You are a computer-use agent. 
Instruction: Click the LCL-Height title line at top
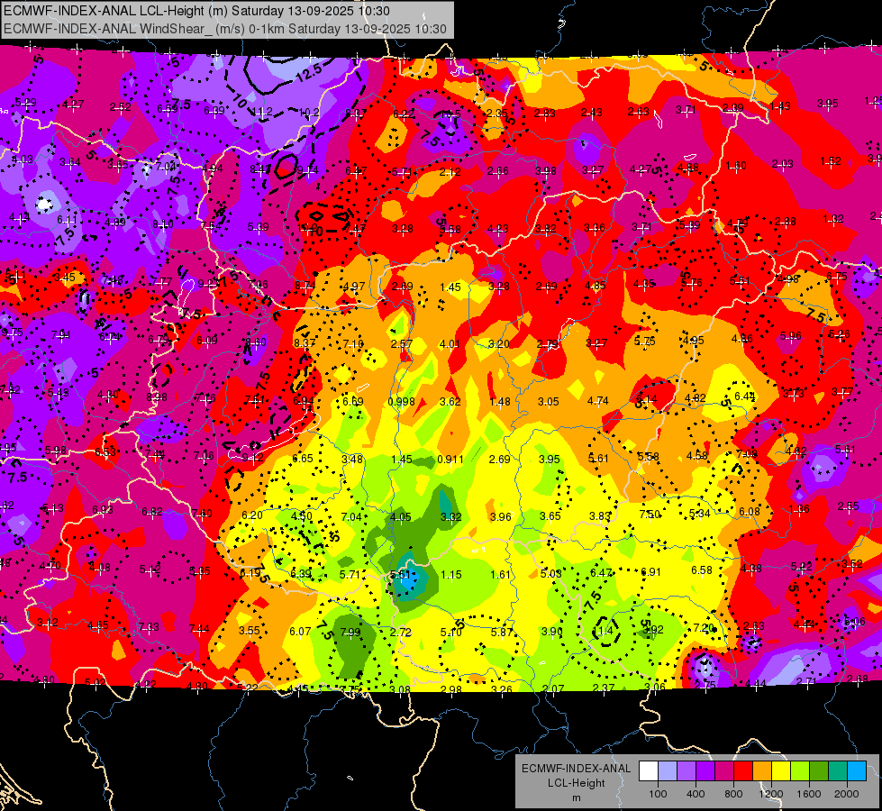(x=197, y=11)
